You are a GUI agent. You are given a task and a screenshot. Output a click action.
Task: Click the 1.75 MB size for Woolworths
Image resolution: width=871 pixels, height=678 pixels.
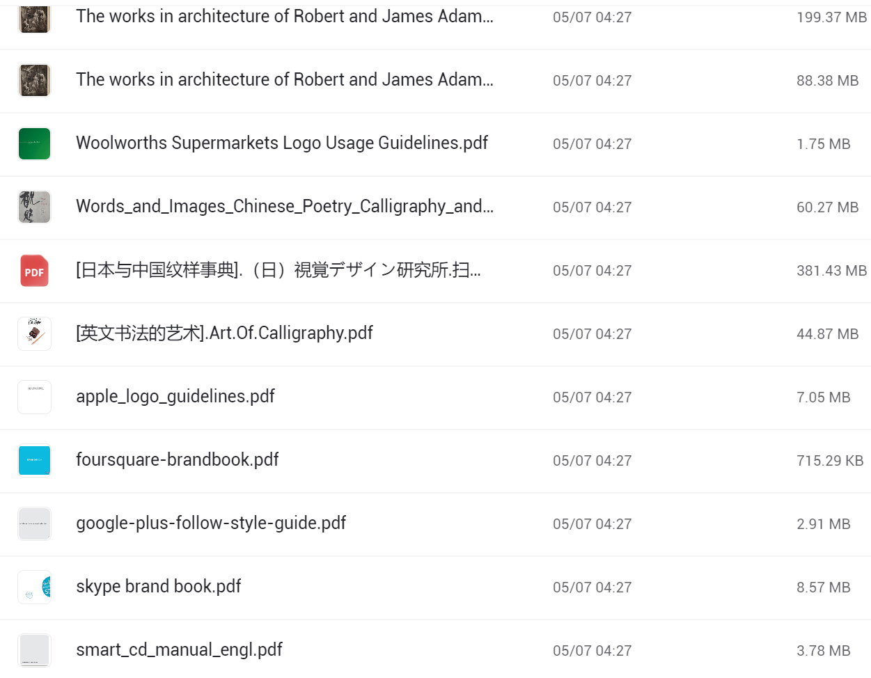[823, 144]
